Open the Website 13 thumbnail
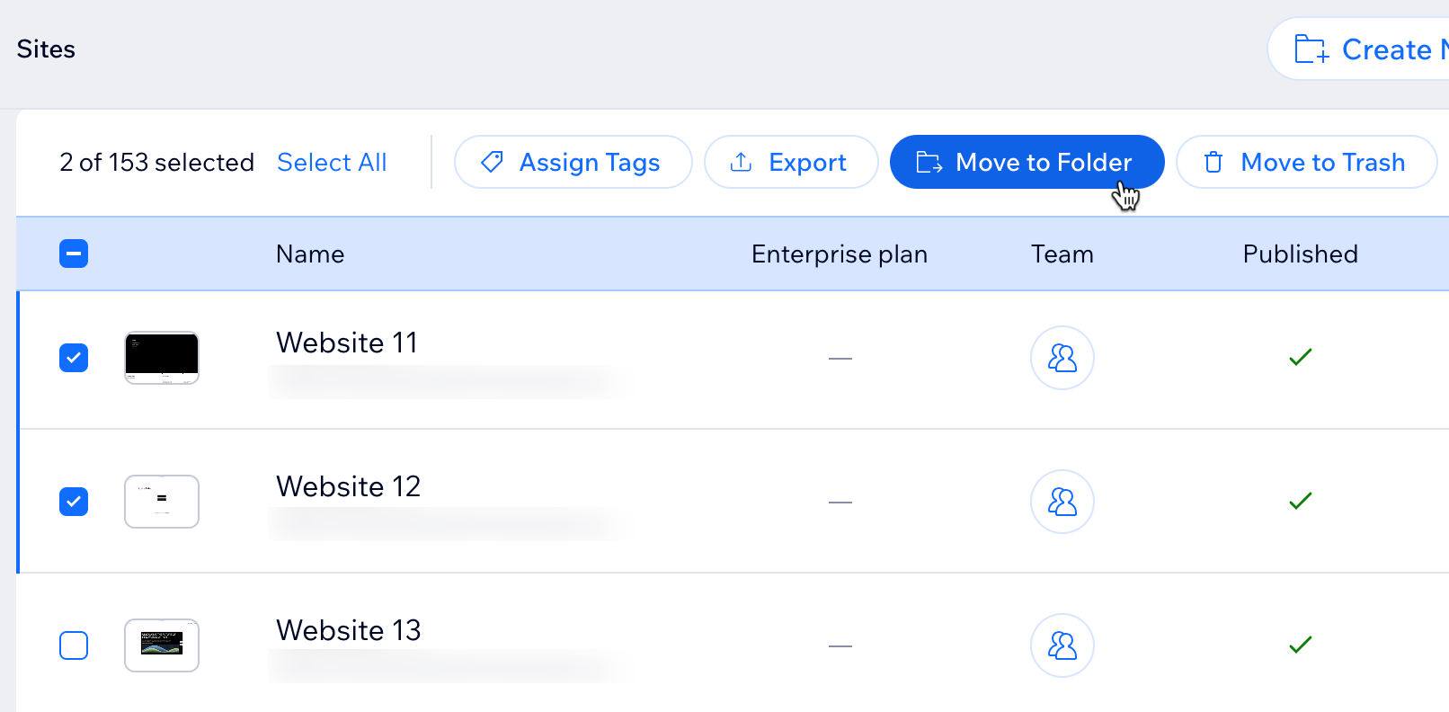1449x712 pixels. tap(162, 645)
